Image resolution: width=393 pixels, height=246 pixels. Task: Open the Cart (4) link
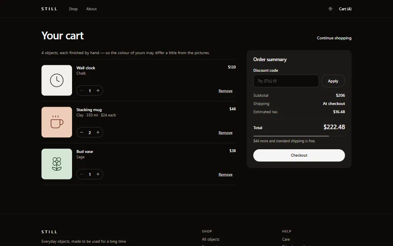345,9
